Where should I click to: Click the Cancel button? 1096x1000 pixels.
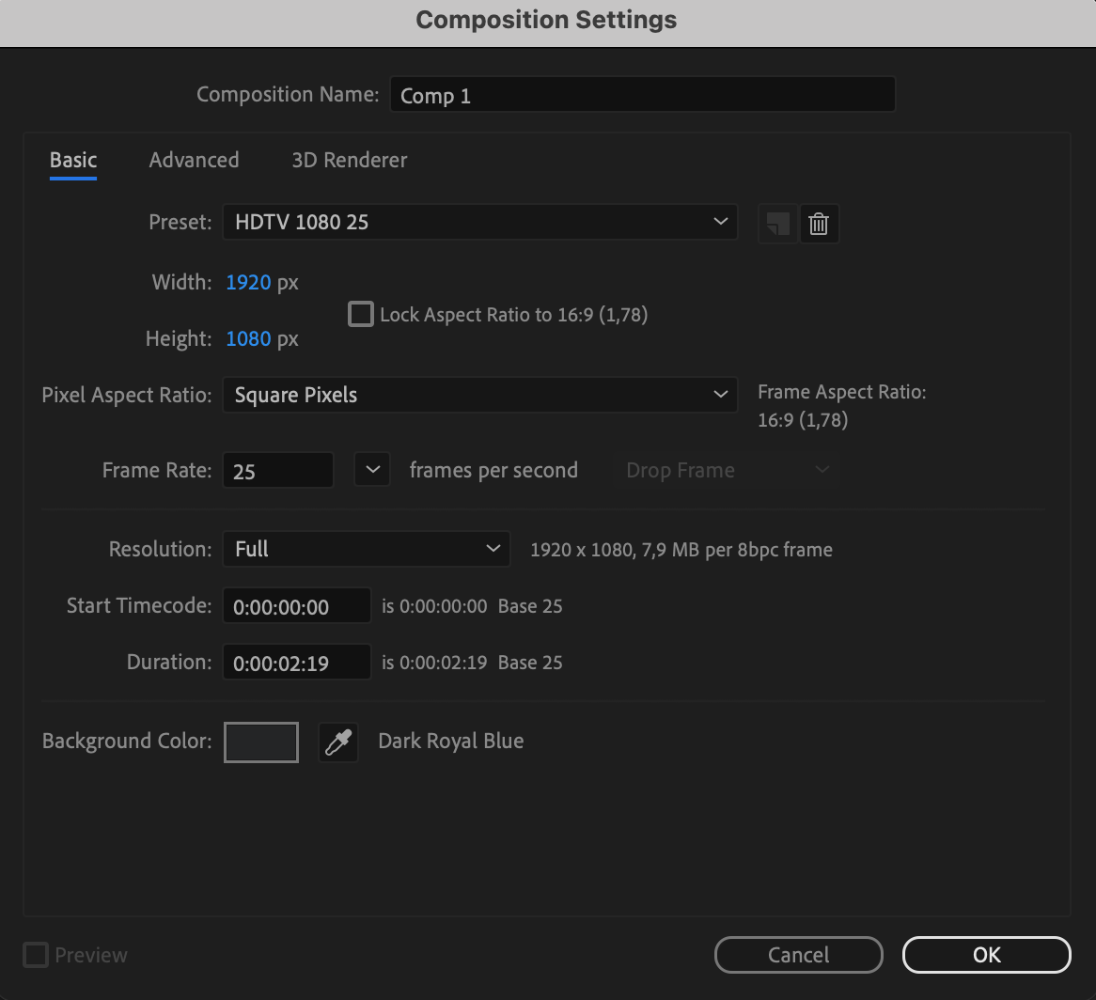coord(798,955)
